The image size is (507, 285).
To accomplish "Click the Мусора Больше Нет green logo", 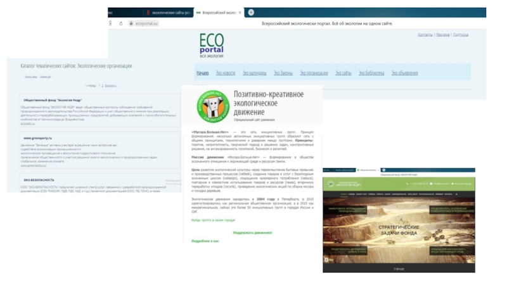I will (x=213, y=106).
